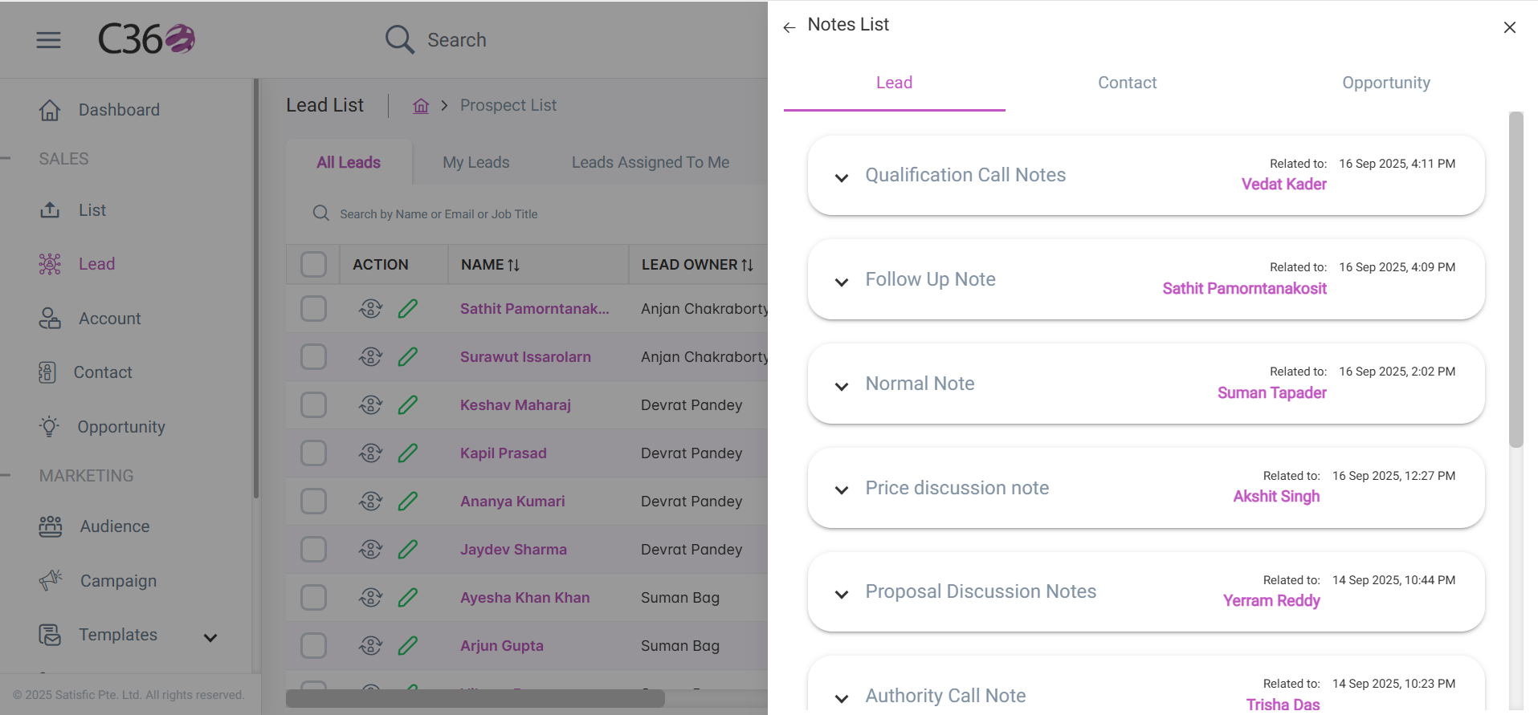Click the back arrow in Notes List

(789, 27)
